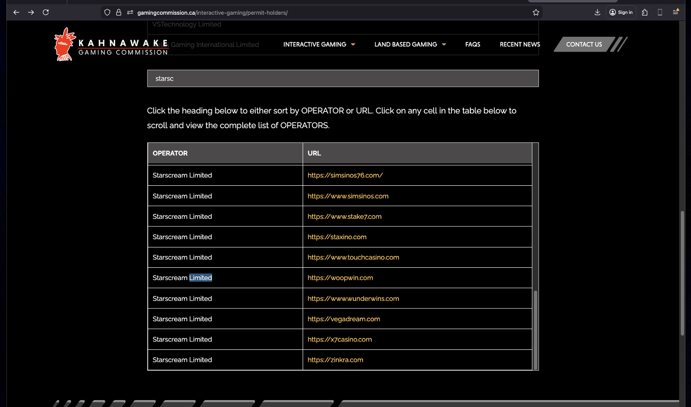Bookmark this page with the star icon

(536, 12)
